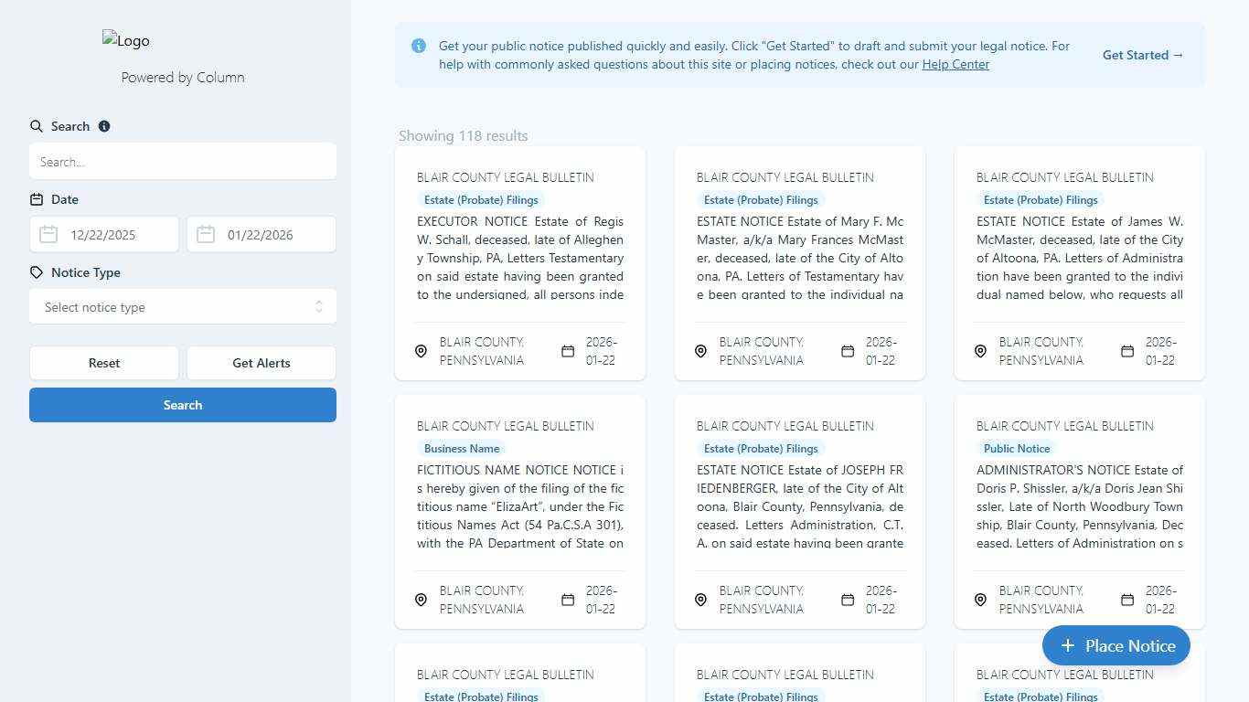
Task: Focus the Search text input field
Action: point(183,162)
